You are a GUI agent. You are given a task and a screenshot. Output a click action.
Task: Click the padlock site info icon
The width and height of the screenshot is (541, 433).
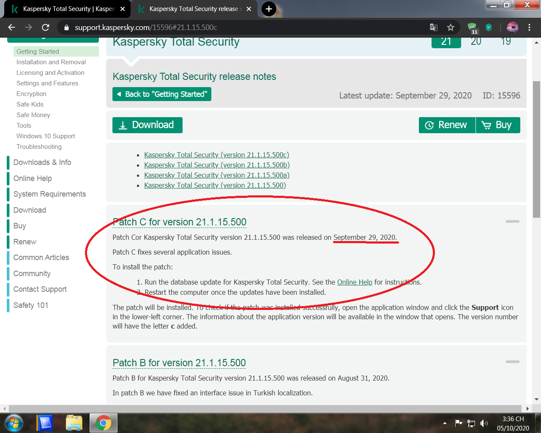click(66, 27)
